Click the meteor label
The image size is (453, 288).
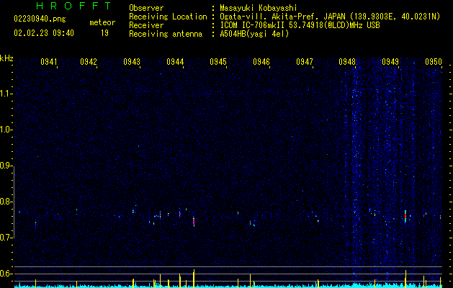(x=102, y=22)
